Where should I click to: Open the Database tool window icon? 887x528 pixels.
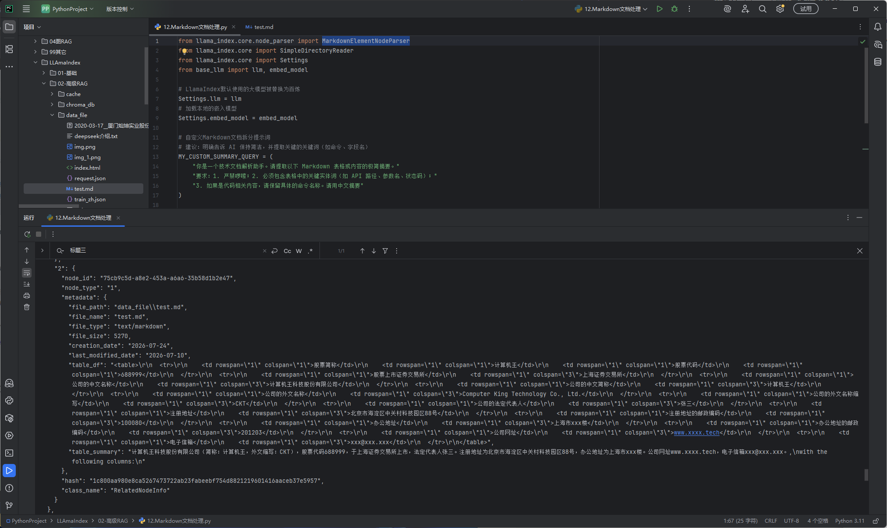tap(878, 62)
